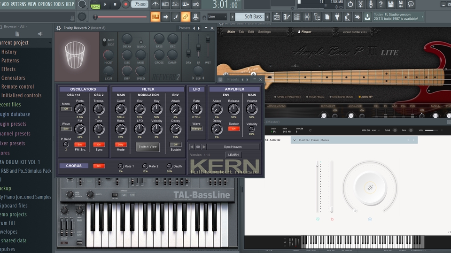Open help with question mark icon

(x=381, y=4)
